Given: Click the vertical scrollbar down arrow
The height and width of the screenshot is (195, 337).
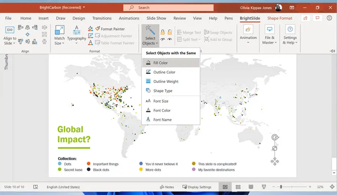Looking at the screenshot, I should [334, 173].
